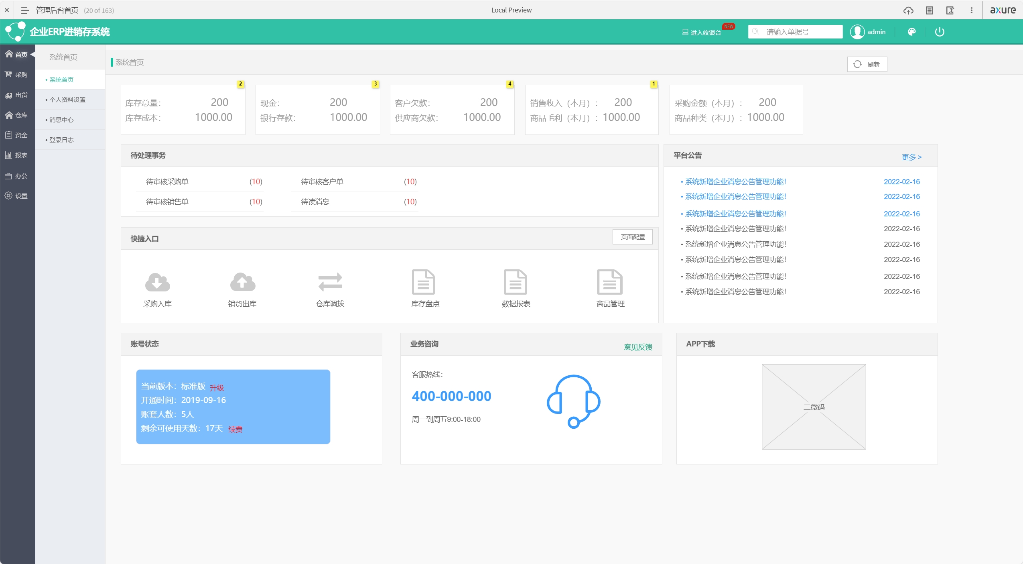Click the yellow note marker numbered 2
The image size is (1023, 564).
[240, 84]
